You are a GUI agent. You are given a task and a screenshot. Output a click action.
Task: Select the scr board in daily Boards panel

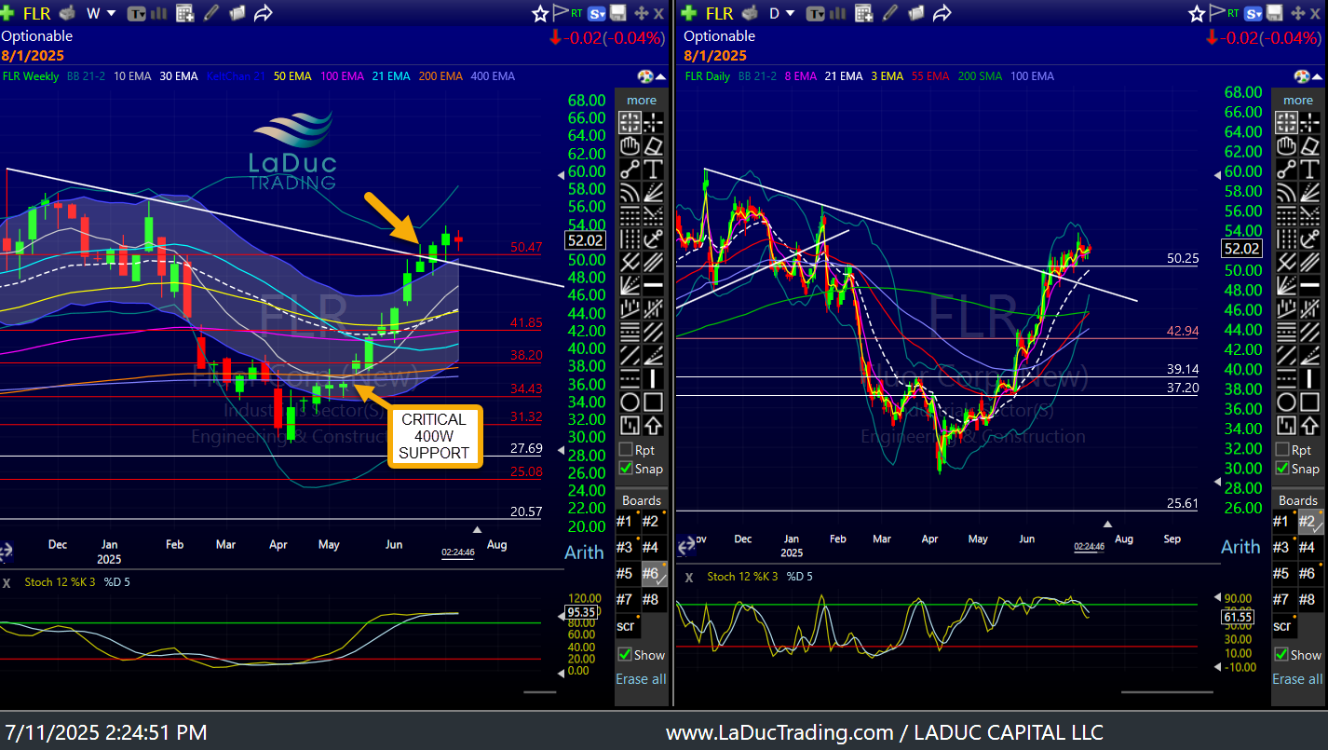pyautogui.click(x=1282, y=625)
